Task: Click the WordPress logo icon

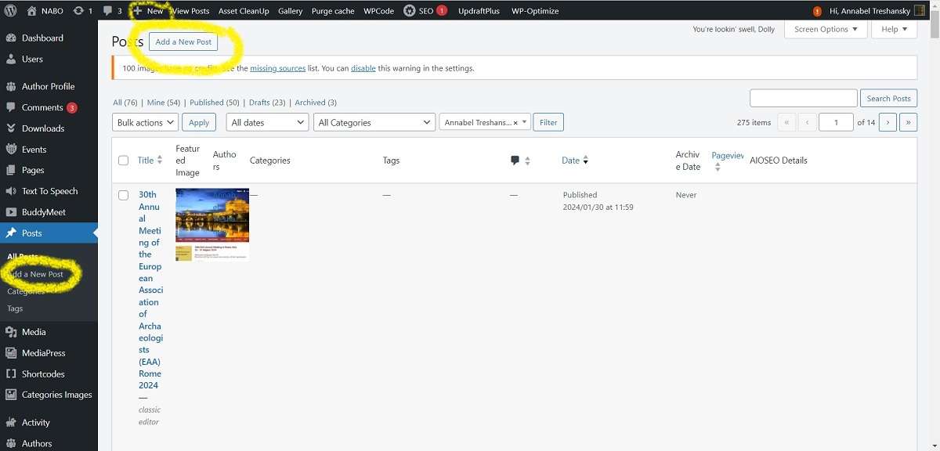Action: pyautogui.click(x=10, y=11)
